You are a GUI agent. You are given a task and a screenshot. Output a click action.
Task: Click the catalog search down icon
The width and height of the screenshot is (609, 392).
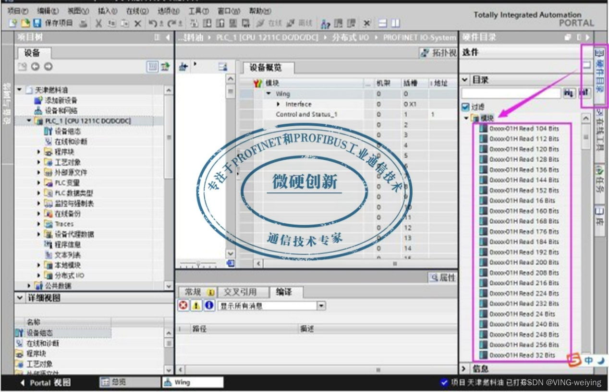pos(569,93)
